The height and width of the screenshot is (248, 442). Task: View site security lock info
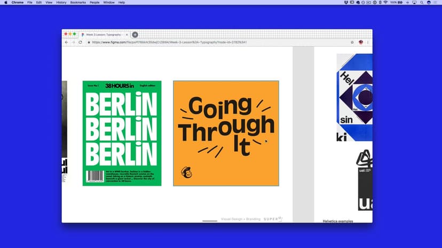pyautogui.click(x=89, y=42)
